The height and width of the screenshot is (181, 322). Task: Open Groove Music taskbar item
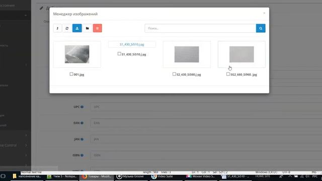(131, 176)
